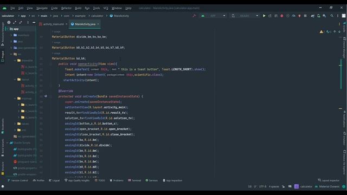This screenshot has height=195, width=347.
Task: Expand the values folder in the project tree
Action: 15,124
